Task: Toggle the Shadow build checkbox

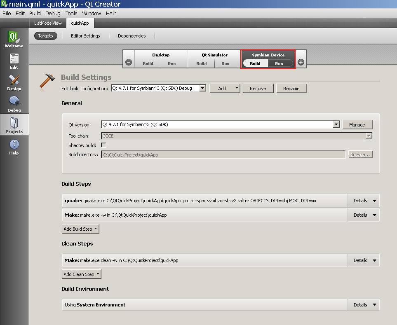Action: point(103,145)
